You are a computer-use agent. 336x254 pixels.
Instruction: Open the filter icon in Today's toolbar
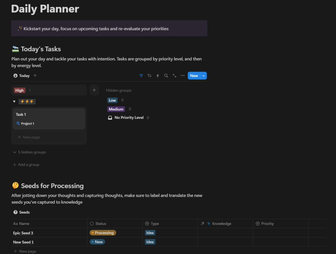click(x=141, y=76)
